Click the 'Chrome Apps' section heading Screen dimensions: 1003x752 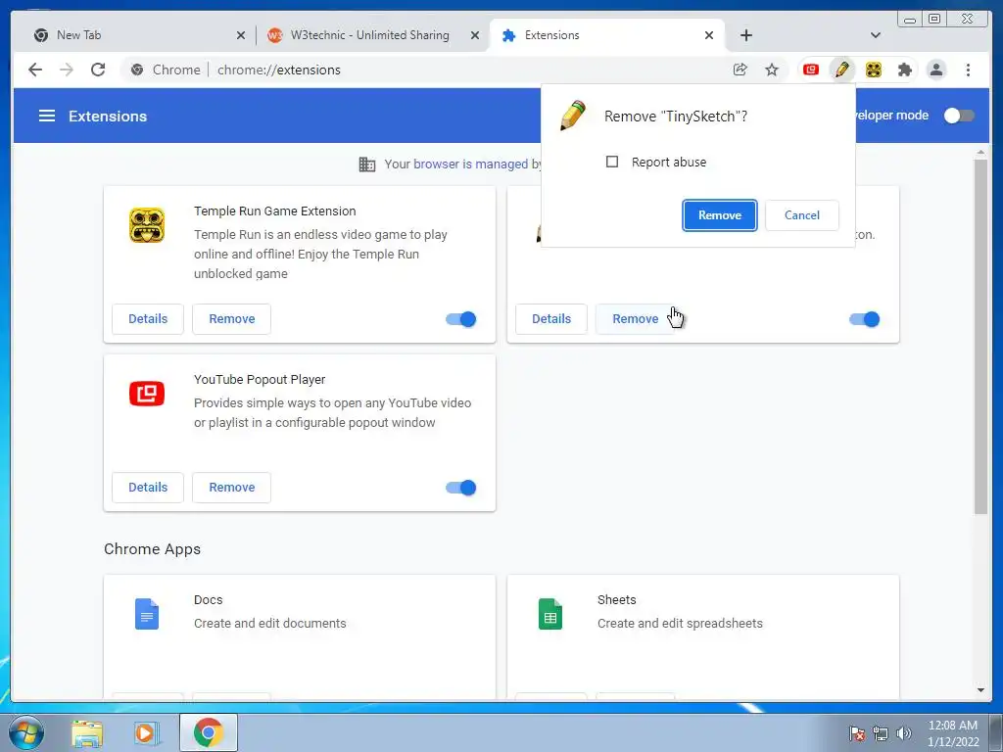152,548
